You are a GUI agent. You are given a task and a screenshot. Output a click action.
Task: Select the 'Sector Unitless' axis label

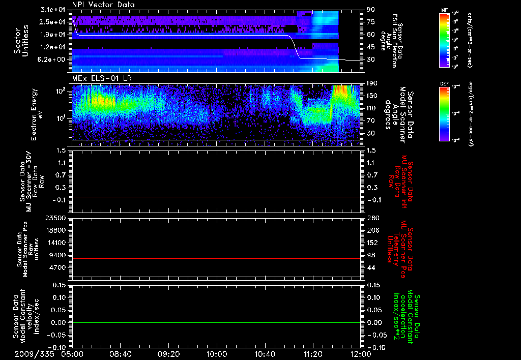click(x=21, y=41)
